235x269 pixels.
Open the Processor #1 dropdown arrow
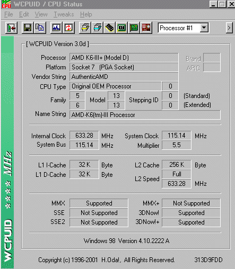(204, 28)
